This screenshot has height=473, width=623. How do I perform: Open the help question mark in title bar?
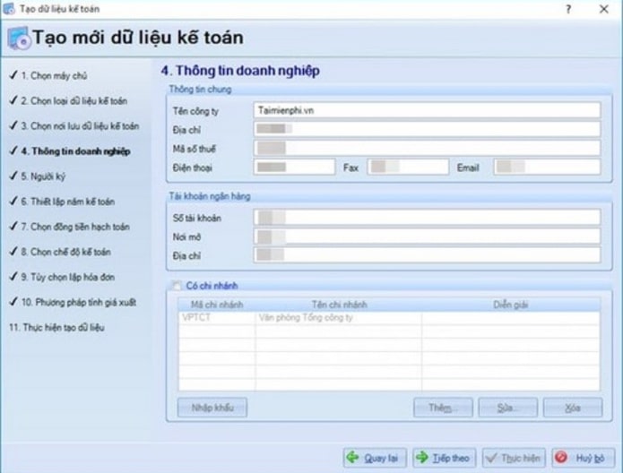(568, 9)
